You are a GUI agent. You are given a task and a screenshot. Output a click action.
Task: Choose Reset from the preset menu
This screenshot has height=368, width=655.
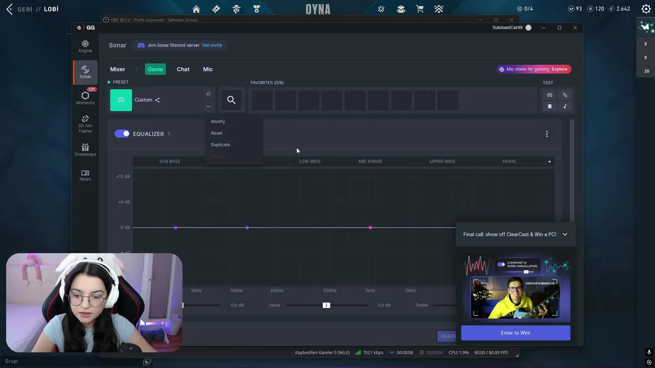pos(217,133)
